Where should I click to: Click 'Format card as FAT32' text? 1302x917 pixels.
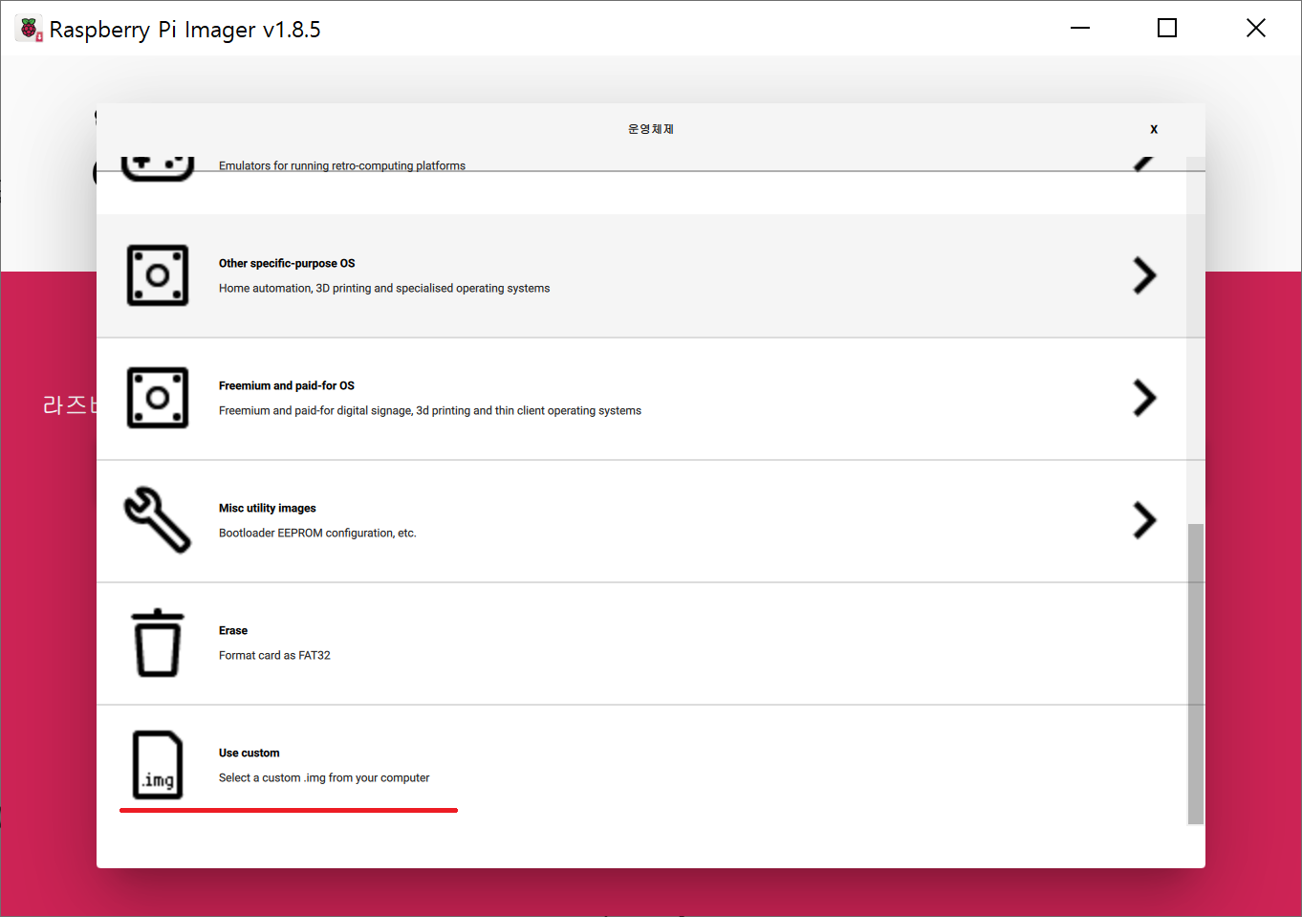(274, 655)
